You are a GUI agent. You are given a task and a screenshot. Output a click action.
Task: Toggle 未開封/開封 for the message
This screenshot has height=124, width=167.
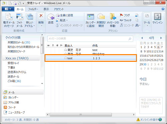pos(101,20)
